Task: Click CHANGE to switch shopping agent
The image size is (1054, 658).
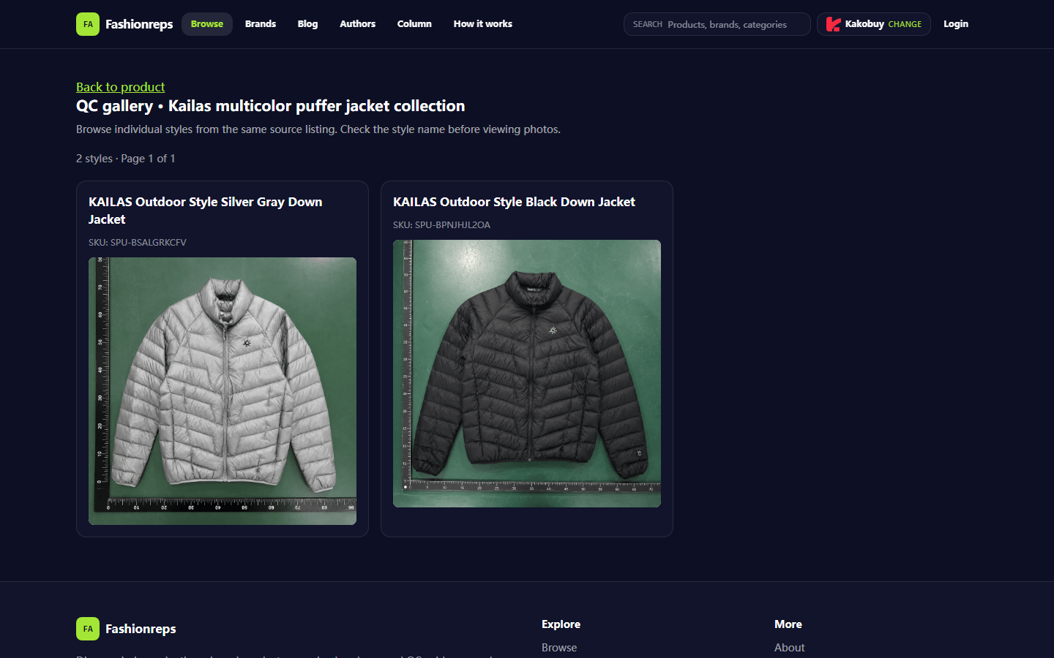Action: 905,24
